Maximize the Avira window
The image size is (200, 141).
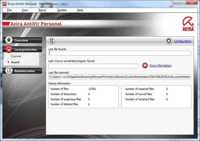(183, 3)
